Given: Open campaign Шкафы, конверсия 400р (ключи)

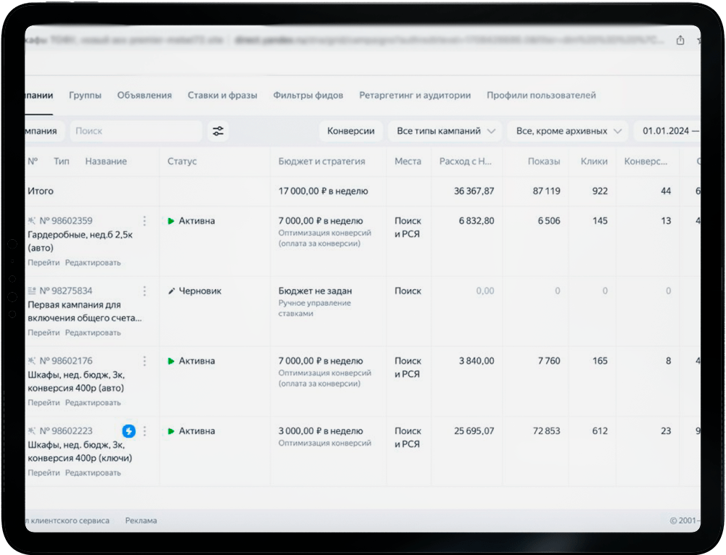Looking at the screenshot, I should pyautogui.click(x=80, y=451).
